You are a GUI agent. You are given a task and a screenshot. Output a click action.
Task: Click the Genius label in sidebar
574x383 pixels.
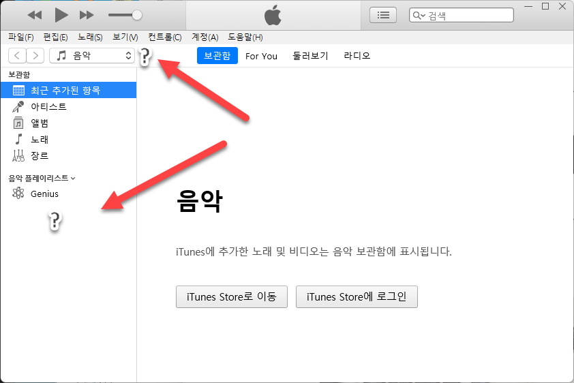[x=44, y=194]
